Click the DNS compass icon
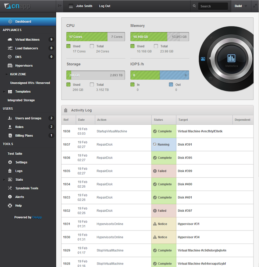Viewport: 259px width, 267px height. pyautogui.click(x=10, y=57)
